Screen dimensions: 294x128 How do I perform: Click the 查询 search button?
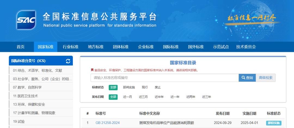click(247, 78)
